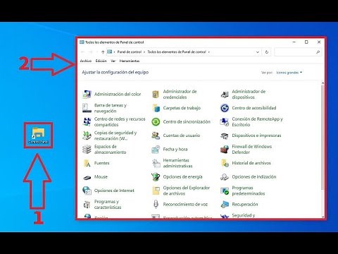Click the Panel de control breadcrumb

130,52
